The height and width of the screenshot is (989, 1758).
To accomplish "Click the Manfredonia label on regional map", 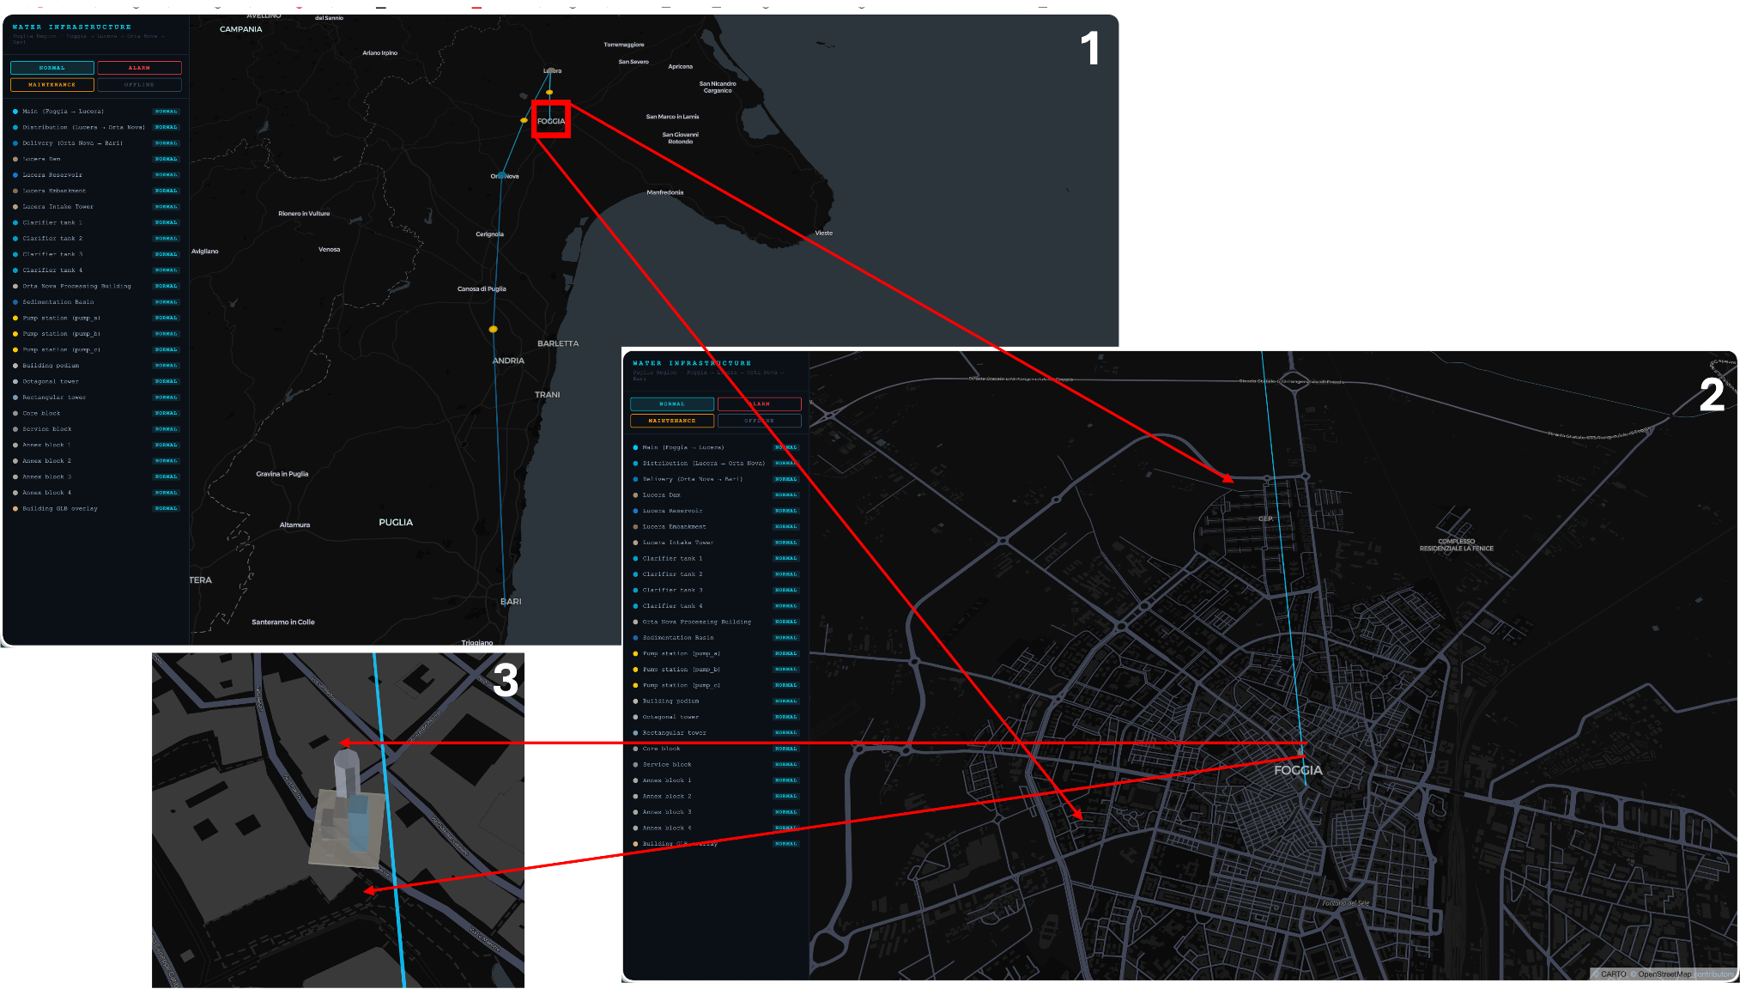I will pyautogui.click(x=665, y=192).
